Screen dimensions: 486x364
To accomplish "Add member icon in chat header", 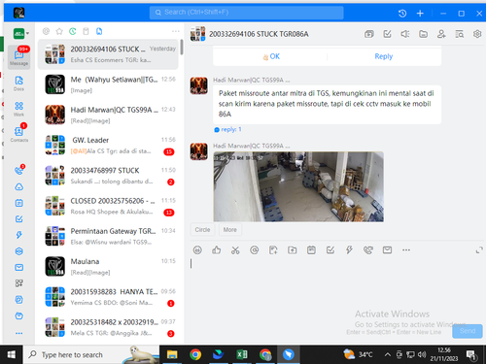I will [441, 34].
